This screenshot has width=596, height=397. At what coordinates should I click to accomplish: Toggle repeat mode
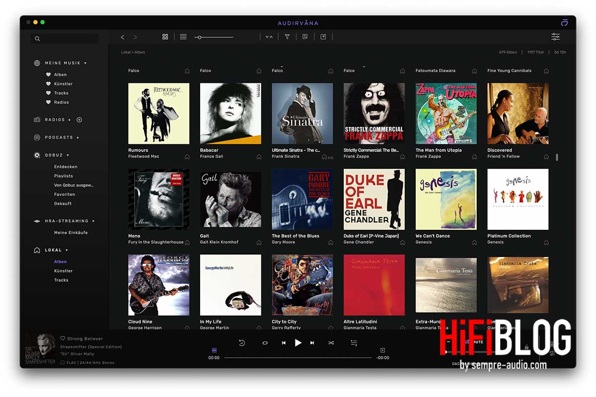(265, 342)
